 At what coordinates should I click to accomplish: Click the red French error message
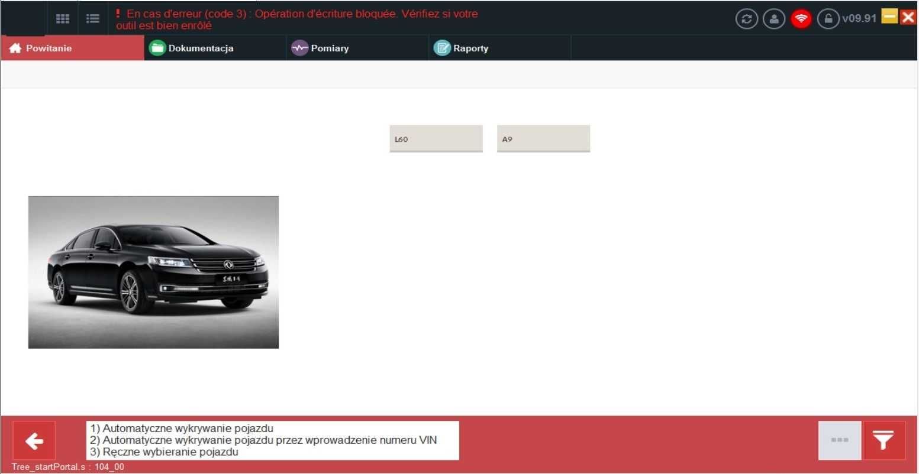297,20
